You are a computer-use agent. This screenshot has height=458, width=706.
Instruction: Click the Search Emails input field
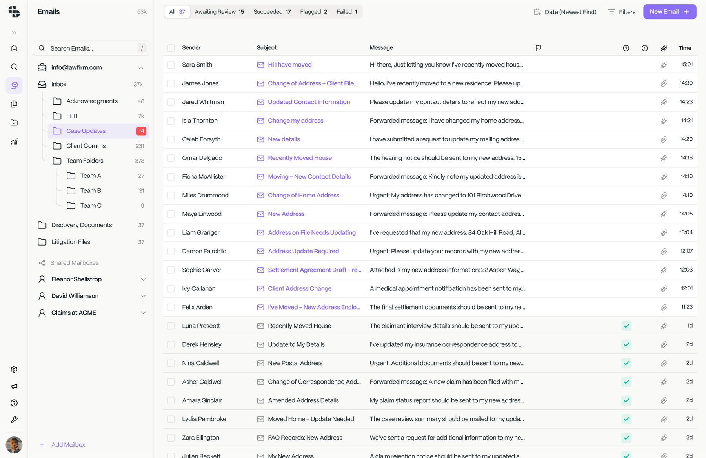(91, 48)
